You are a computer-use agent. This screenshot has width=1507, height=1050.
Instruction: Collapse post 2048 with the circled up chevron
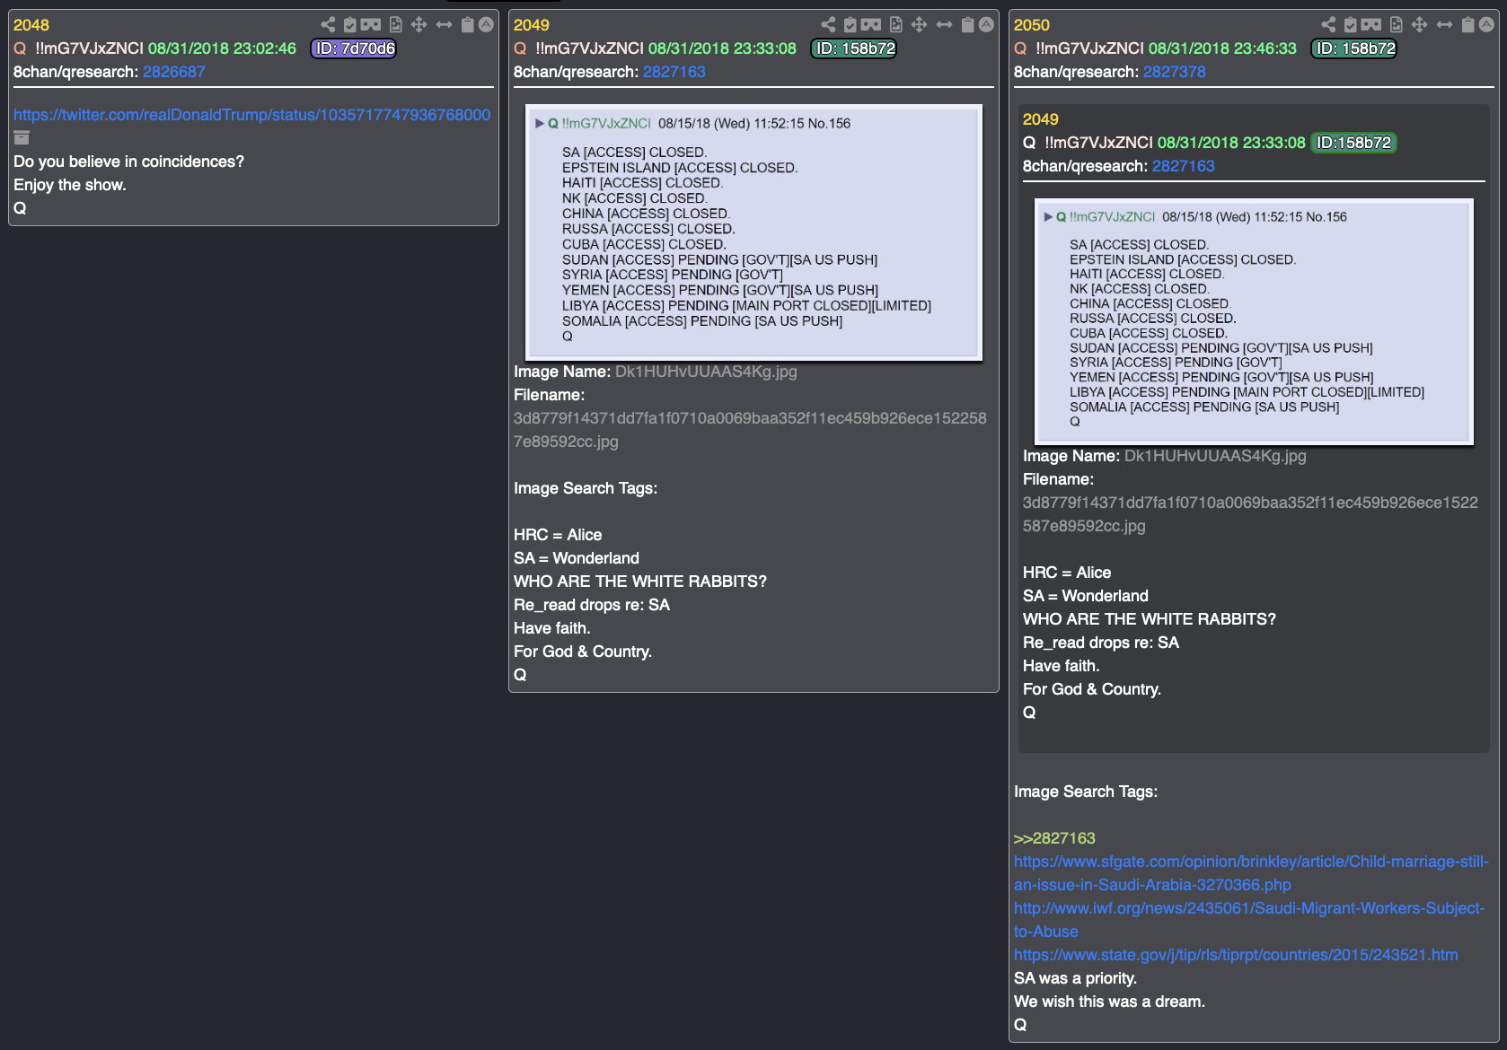[486, 25]
